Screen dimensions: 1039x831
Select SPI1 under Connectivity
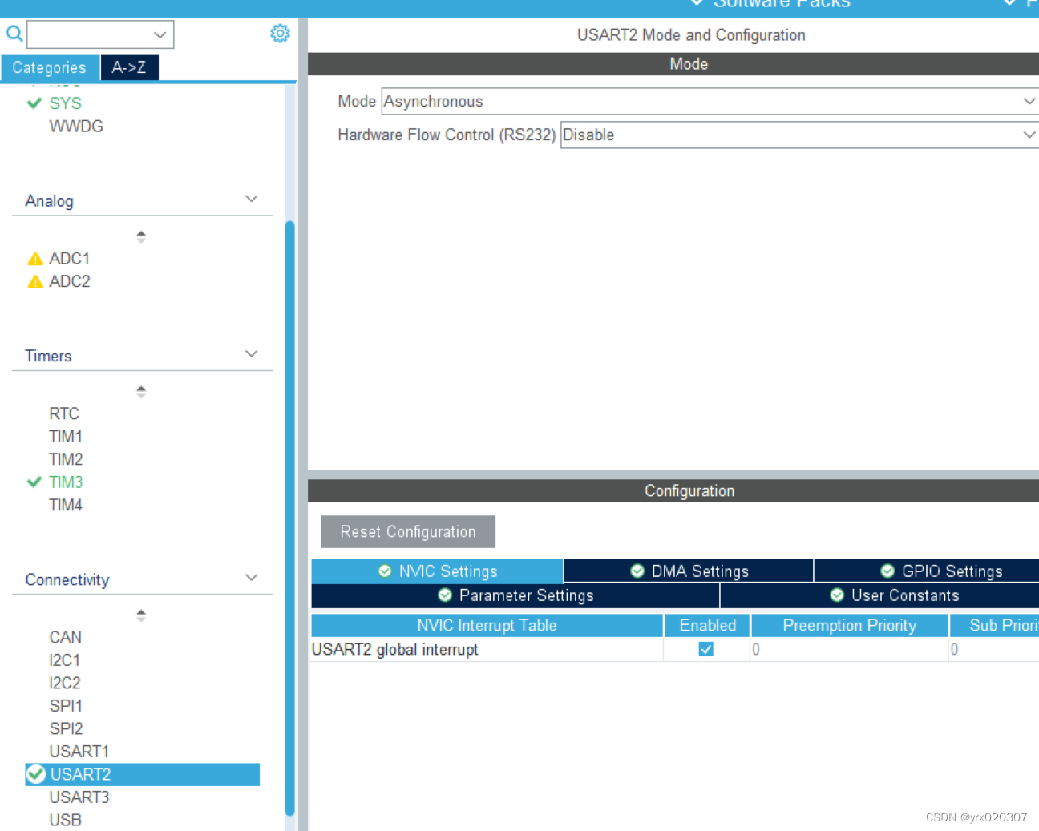point(66,706)
